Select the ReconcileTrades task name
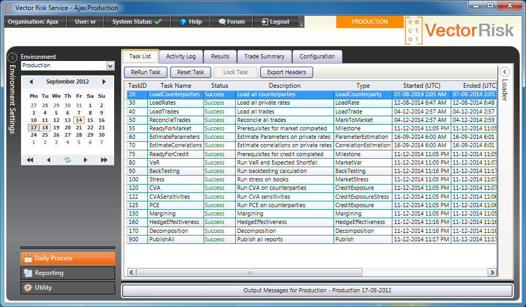 tap(170, 120)
